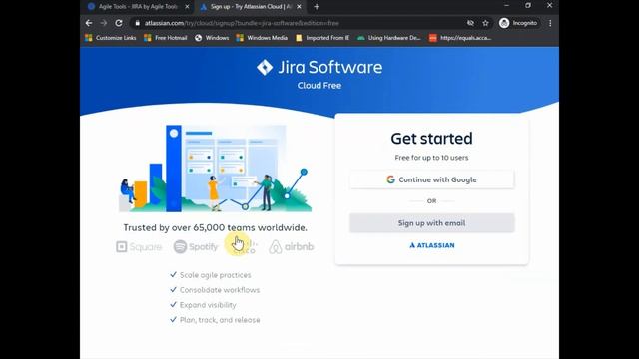639x359 pixels.
Task: Open the Incognito profile indicator
Action: click(x=518, y=23)
